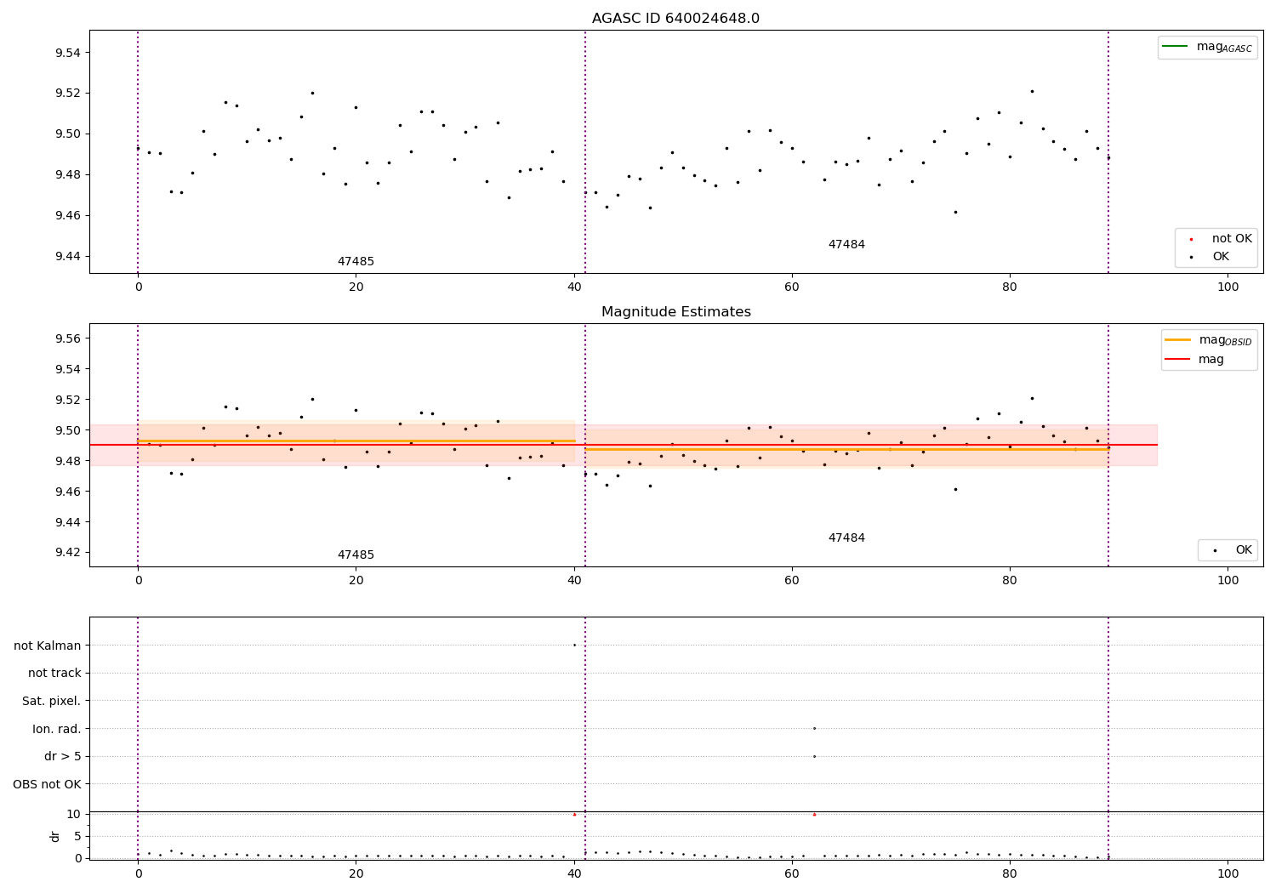Click the 'OBS not OK' row label

coord(48,784)
